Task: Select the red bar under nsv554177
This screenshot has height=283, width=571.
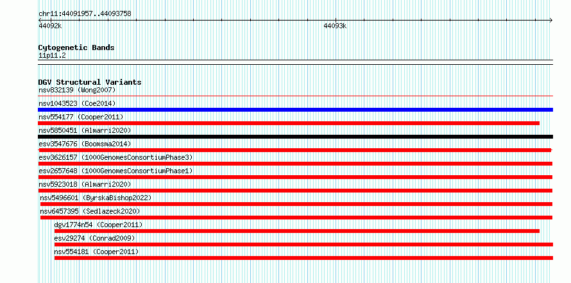Action: pos(289,123)
